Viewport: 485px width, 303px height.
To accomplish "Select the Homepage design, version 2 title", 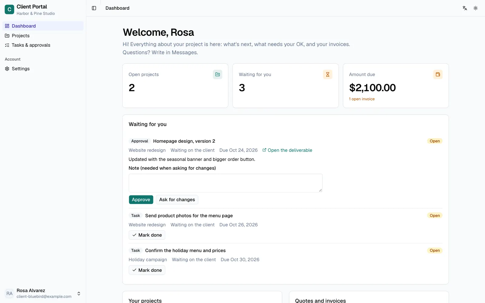I will (x=184, y=141).
